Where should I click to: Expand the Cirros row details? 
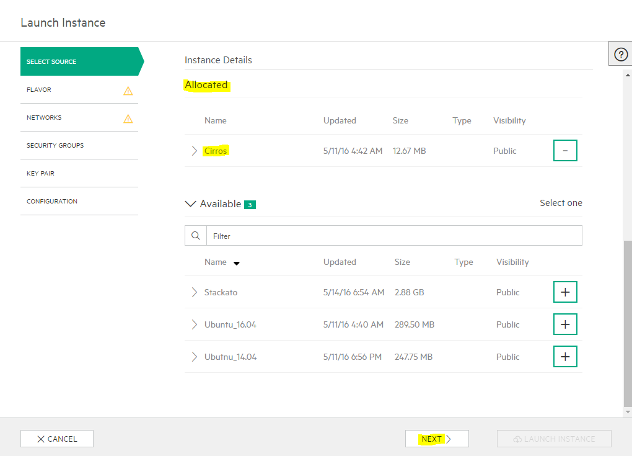pos(195,151)
